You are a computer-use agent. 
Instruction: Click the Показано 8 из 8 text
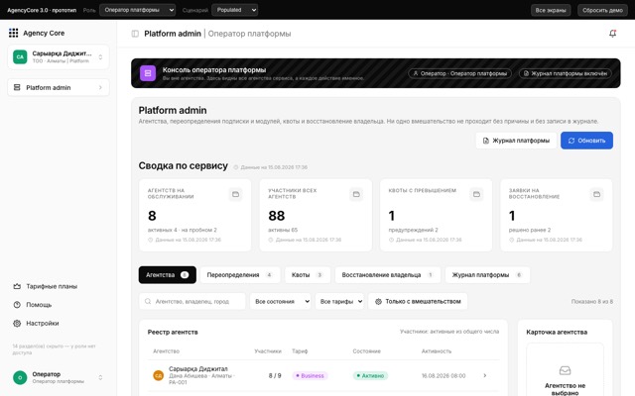[592, 301]
